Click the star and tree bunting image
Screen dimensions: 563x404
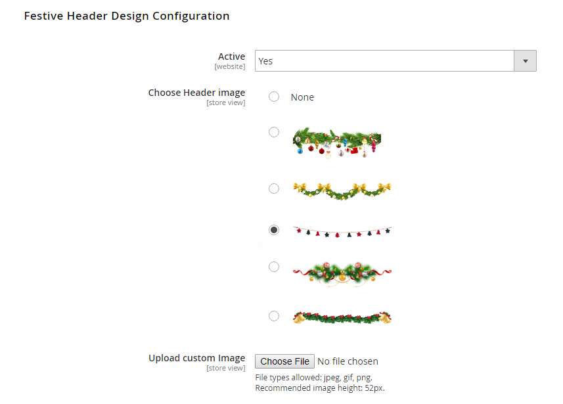[x=342, y=232]
